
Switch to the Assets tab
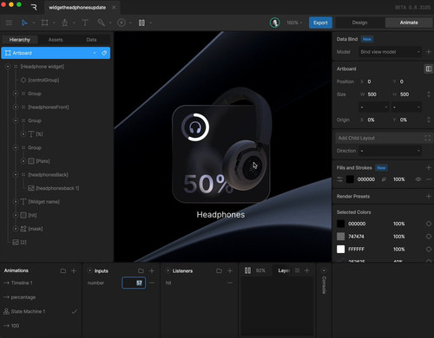56,40
